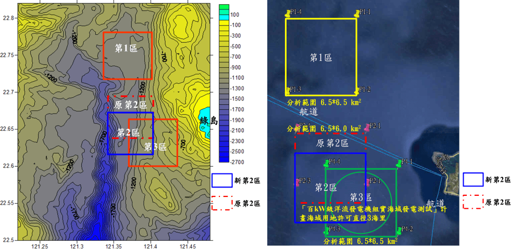This screenshot has height=250, width=521.
Task: Select the green P4-2 pushpin
Action: pyautogui.click(x=399, y=231)
